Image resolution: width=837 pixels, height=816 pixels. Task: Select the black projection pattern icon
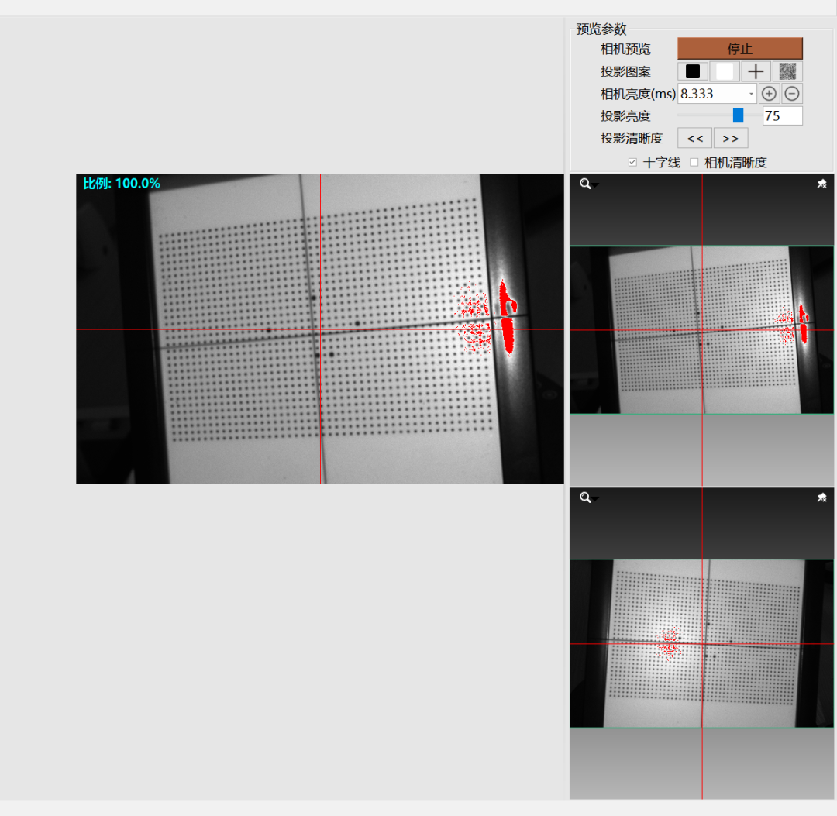(692, 71)
